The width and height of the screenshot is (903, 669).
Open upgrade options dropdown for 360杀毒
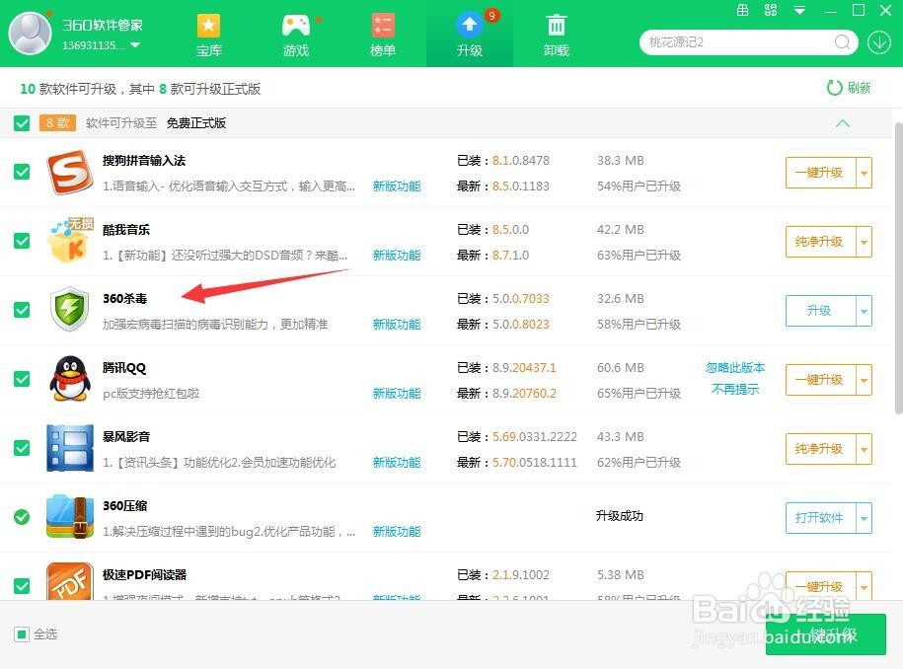[x=864, y=310]
